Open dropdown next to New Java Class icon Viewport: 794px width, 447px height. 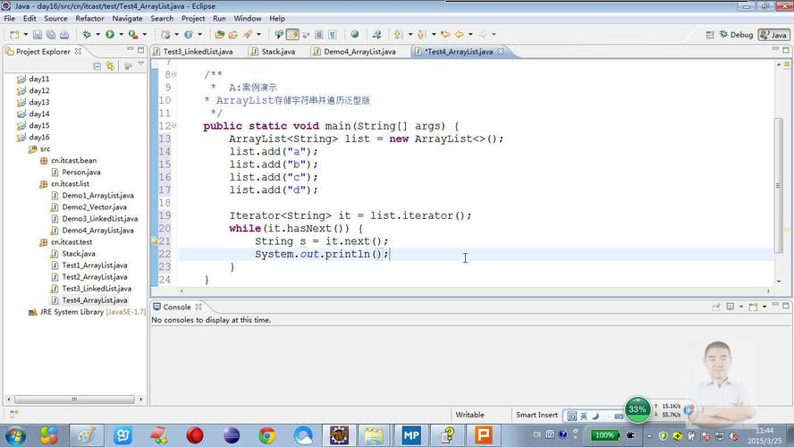pos(200,35)
